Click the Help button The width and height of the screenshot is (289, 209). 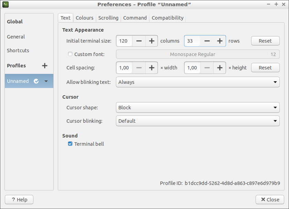click(x=19, y=199)
